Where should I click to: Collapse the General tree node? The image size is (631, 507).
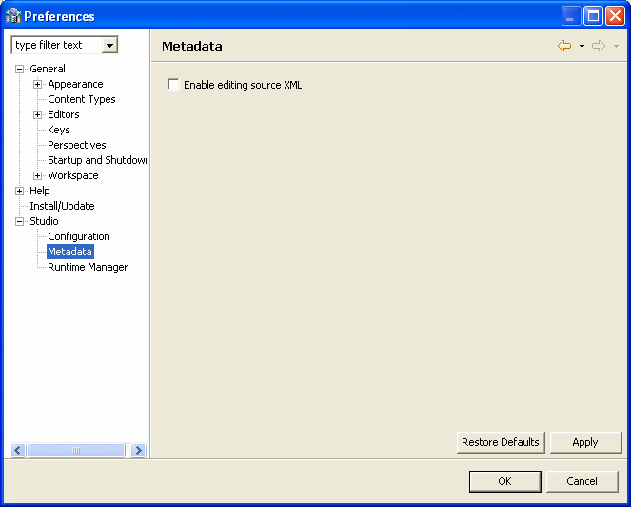pos(19,69)
